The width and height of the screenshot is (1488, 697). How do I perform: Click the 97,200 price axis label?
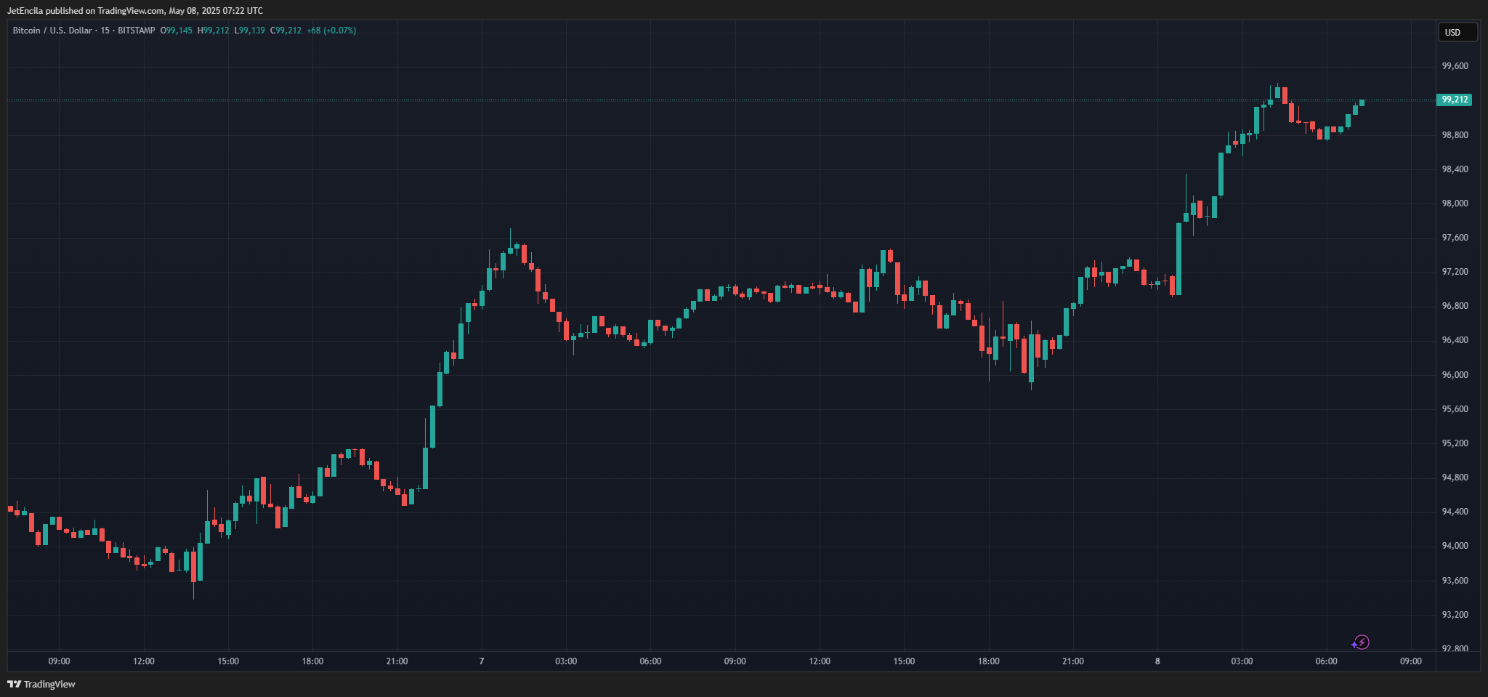[x=1455, y=272]
